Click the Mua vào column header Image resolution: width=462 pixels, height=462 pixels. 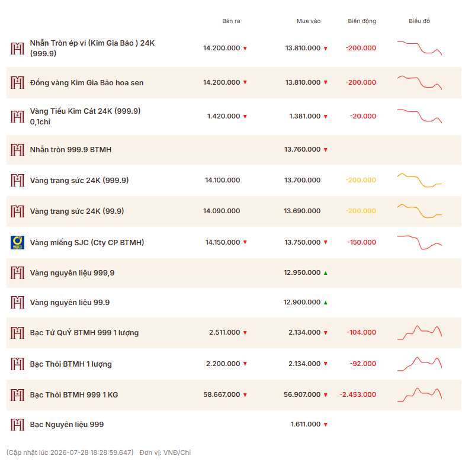[309, 21]
